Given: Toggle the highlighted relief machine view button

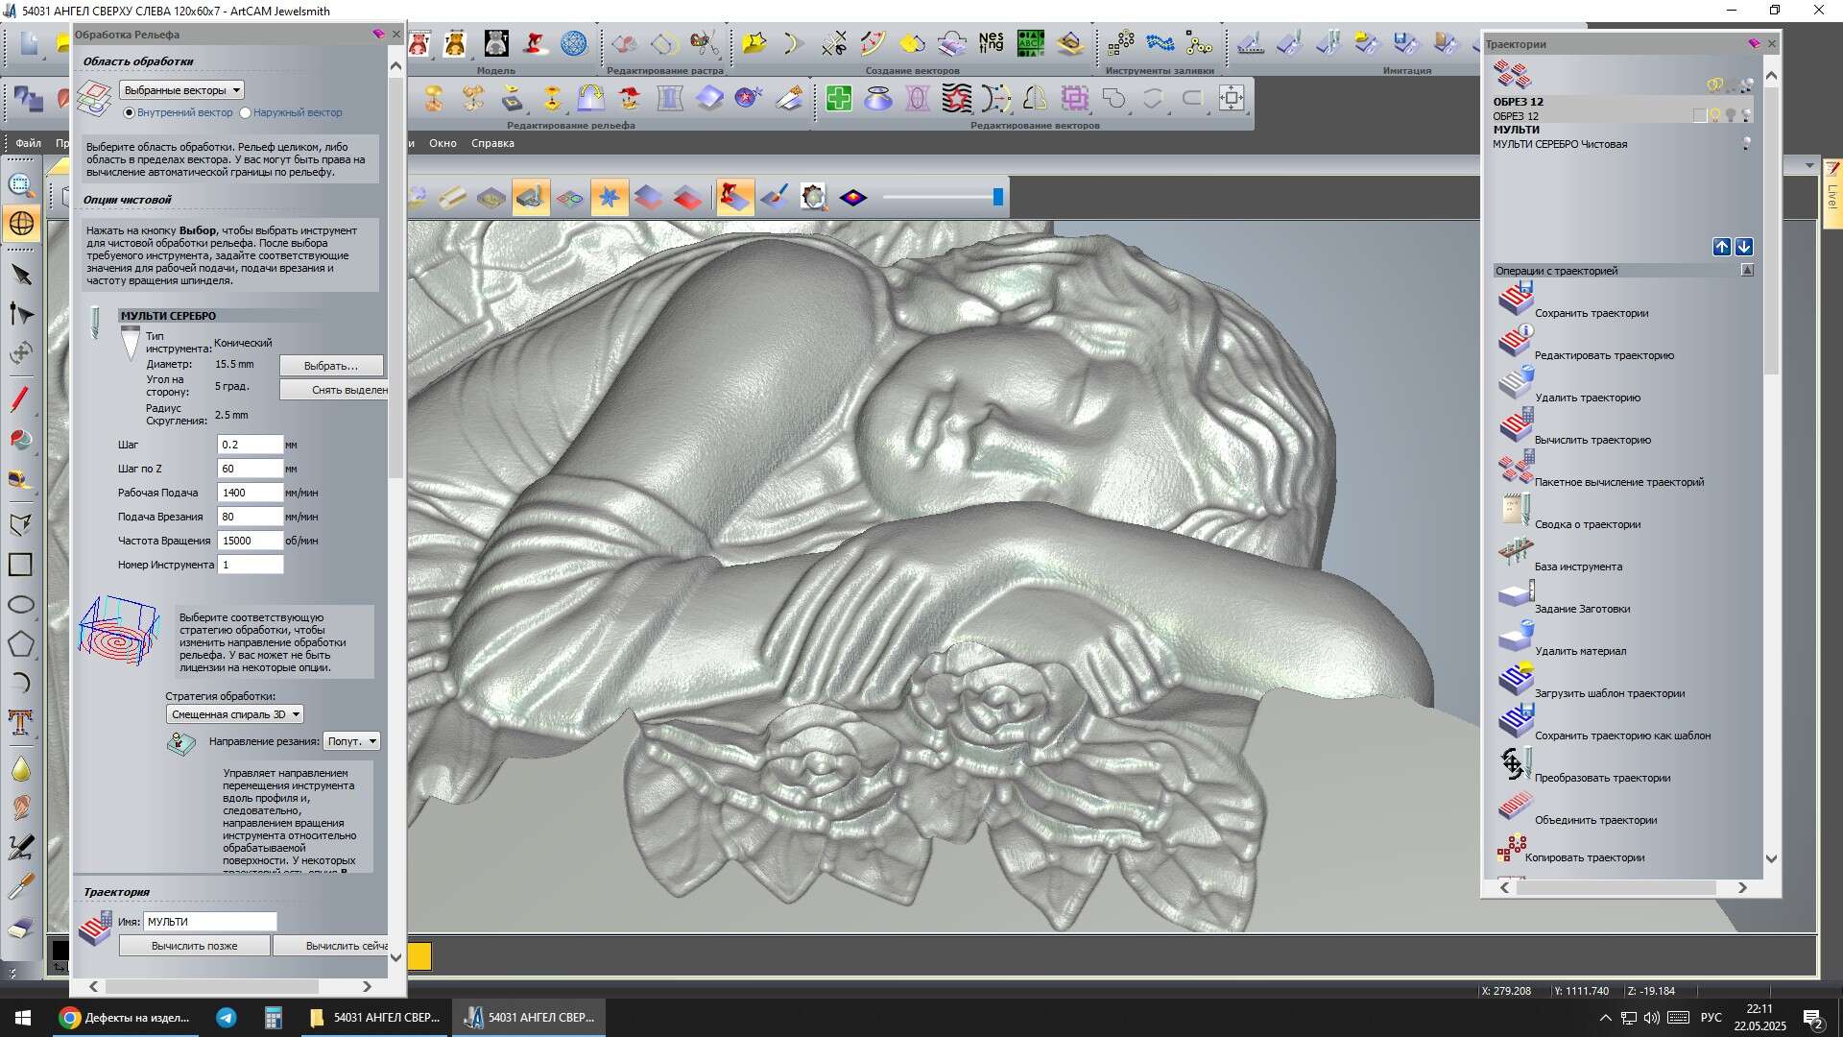Looking at the screenshot, I should tap(531, 198).
